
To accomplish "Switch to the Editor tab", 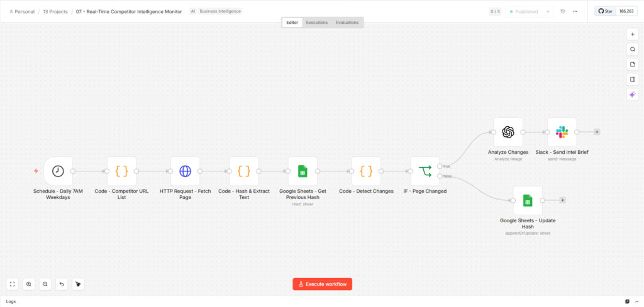I will [292, 23].
